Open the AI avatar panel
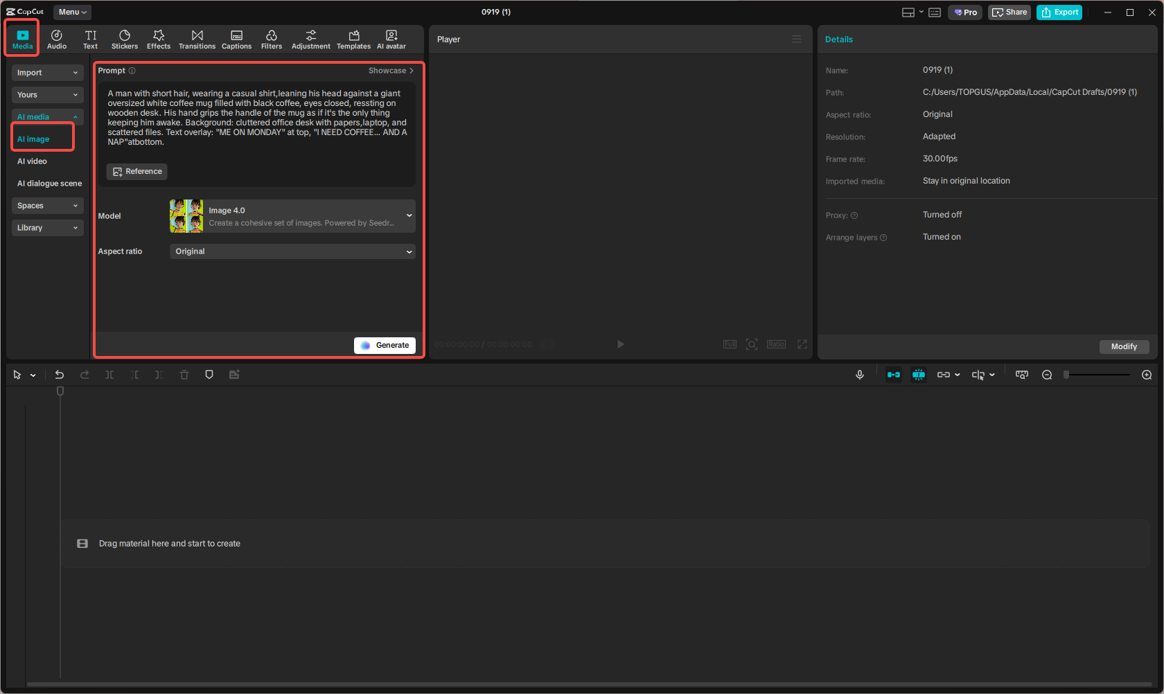1164x694 pixels. pyautogui.click(x=391, y=38)
